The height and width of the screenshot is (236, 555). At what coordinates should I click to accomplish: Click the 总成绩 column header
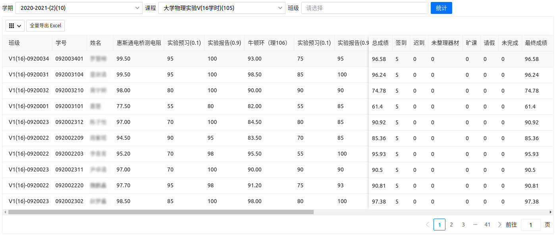[x=380, y=43]
